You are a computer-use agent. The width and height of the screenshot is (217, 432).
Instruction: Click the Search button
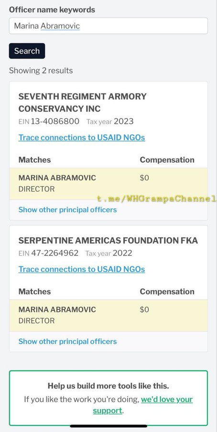27,51
